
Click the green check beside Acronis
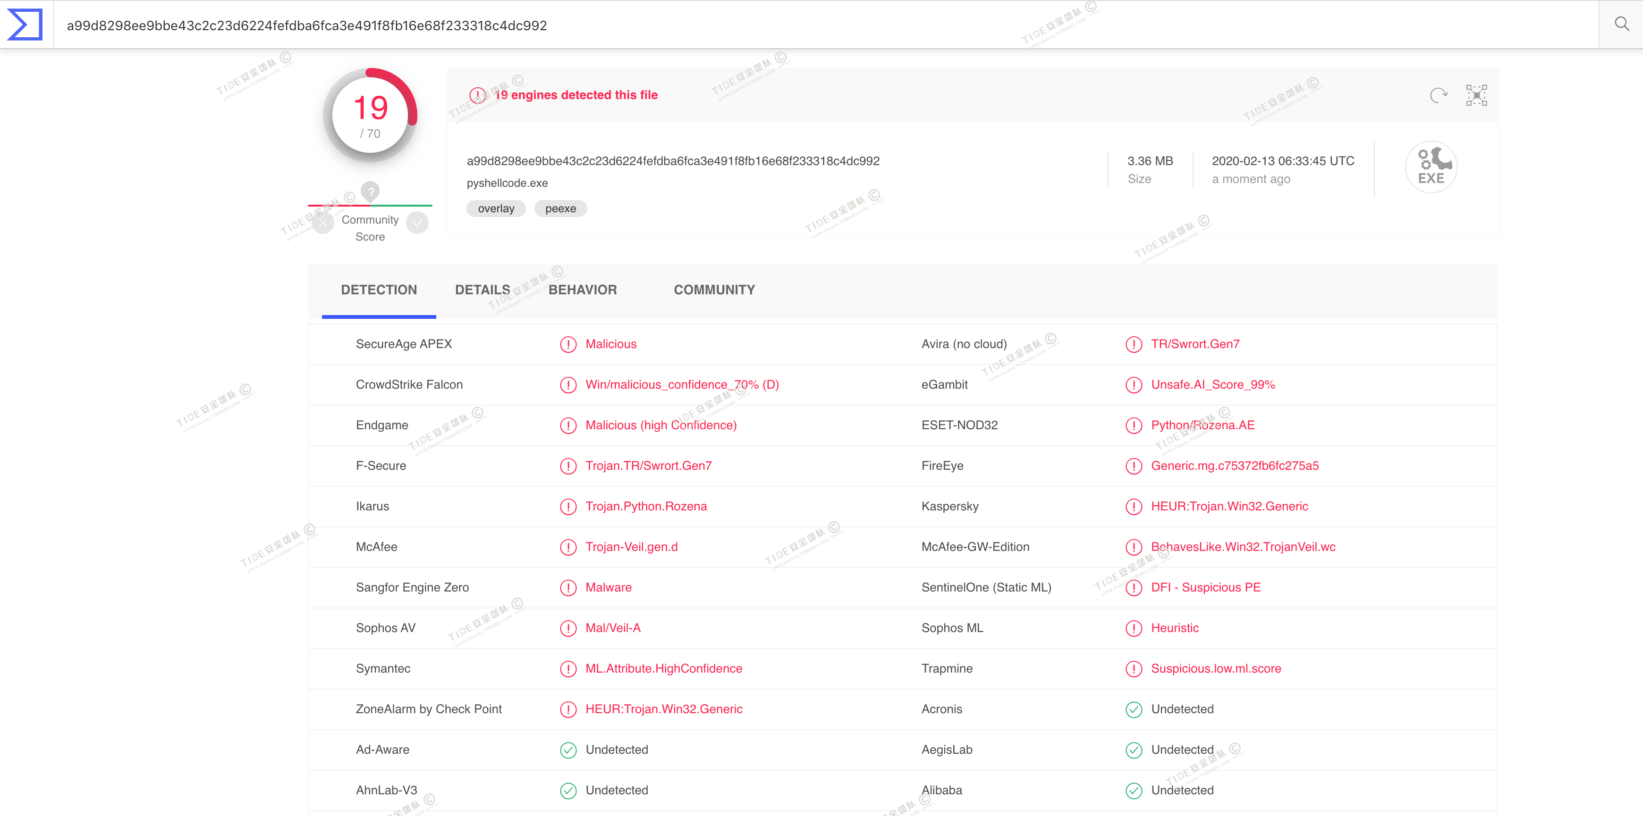pyautogui.click(x=1134, y=709)
